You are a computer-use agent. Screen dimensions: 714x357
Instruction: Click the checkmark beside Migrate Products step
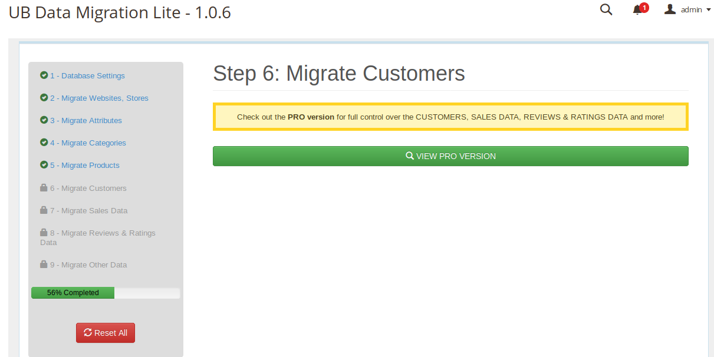click(44, 165)
